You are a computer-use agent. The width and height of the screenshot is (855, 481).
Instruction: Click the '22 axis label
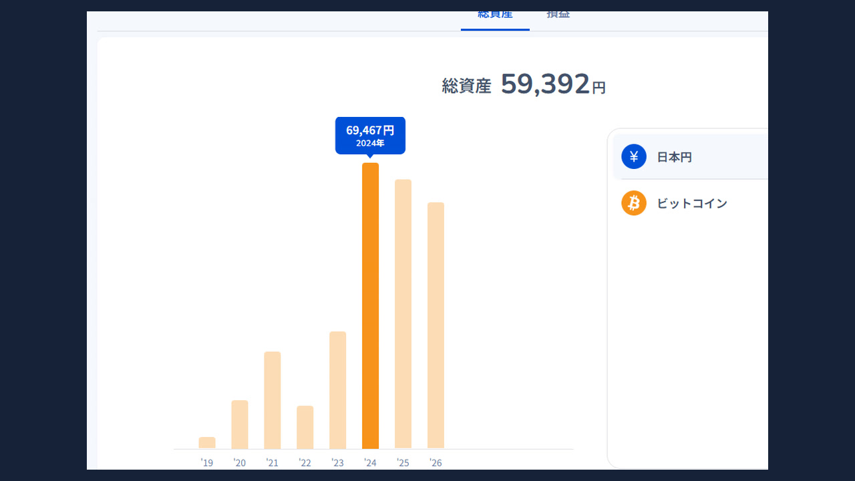305,462
